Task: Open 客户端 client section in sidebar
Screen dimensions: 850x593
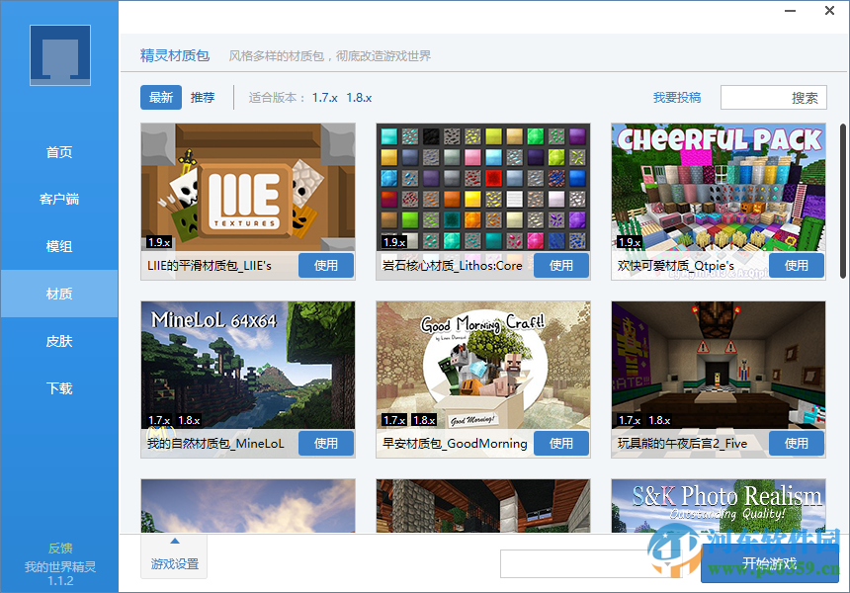Action: [x=58, y=199]
